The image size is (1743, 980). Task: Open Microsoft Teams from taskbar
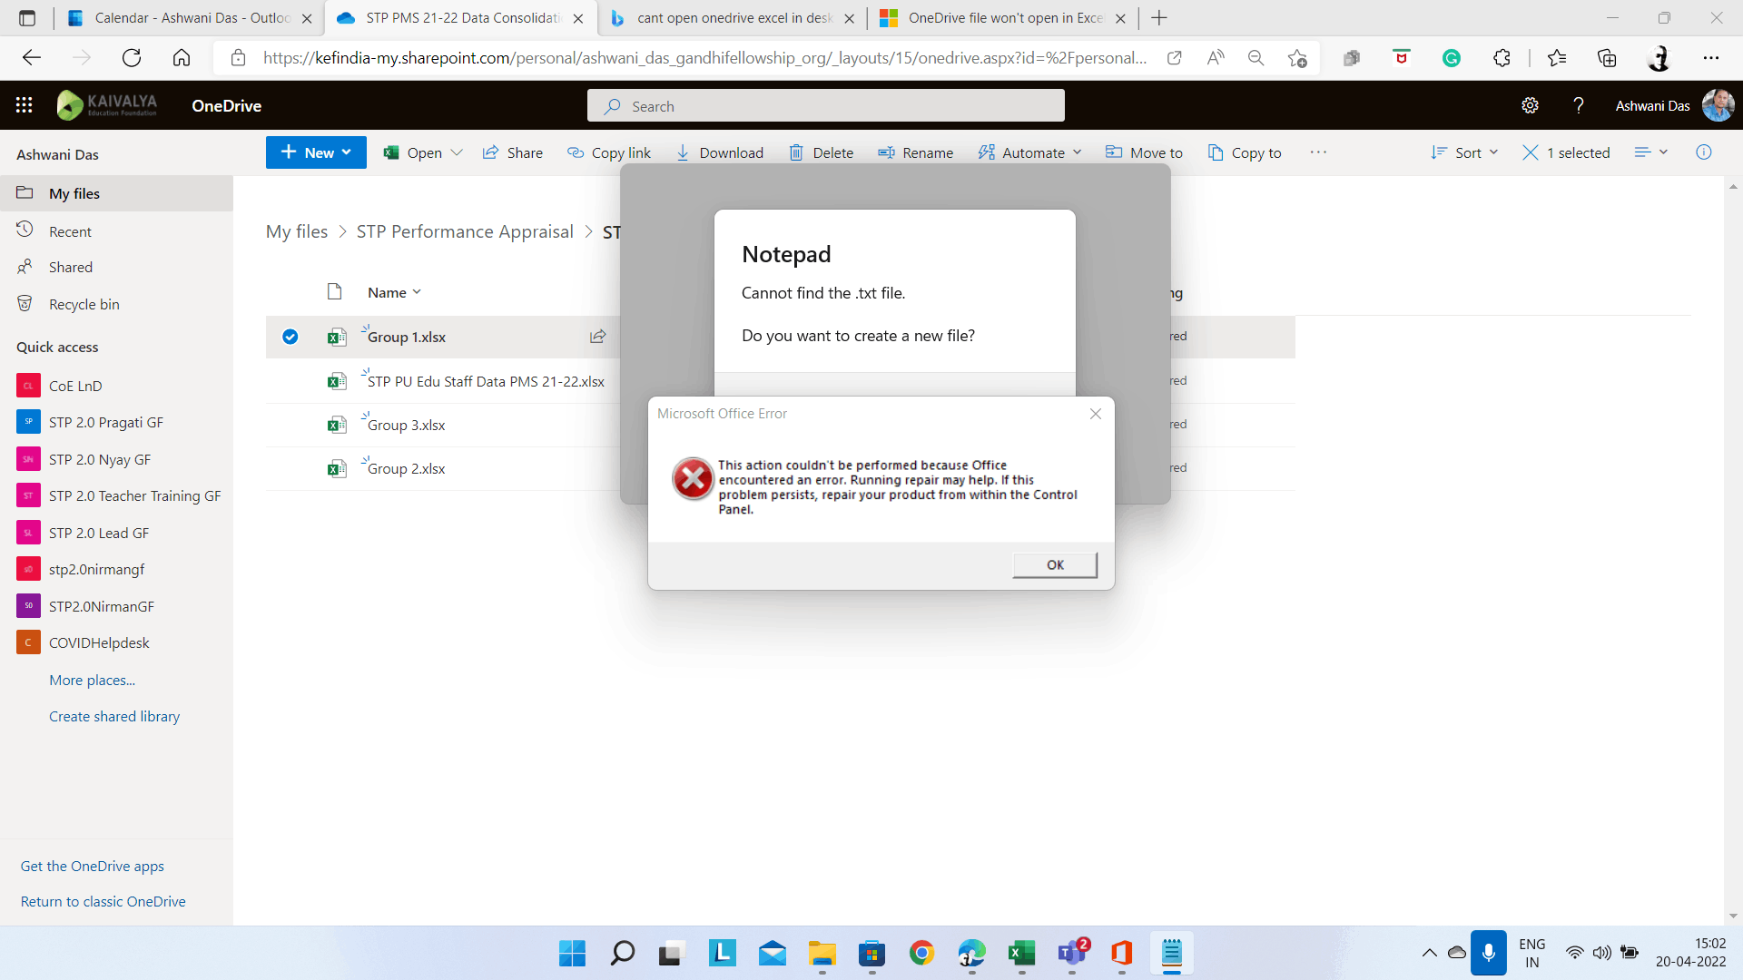[x=1072, y=953]
